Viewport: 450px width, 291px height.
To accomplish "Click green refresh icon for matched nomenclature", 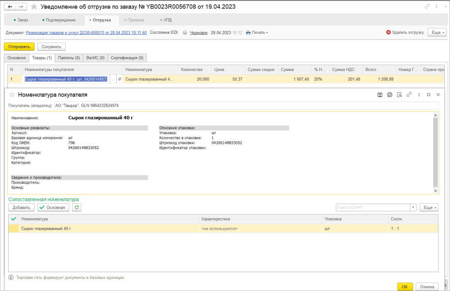I will [76, 207].
